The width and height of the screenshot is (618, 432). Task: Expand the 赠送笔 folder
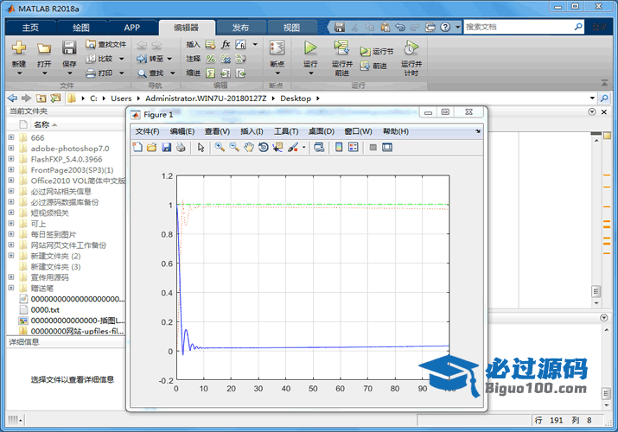coord(11,288)
